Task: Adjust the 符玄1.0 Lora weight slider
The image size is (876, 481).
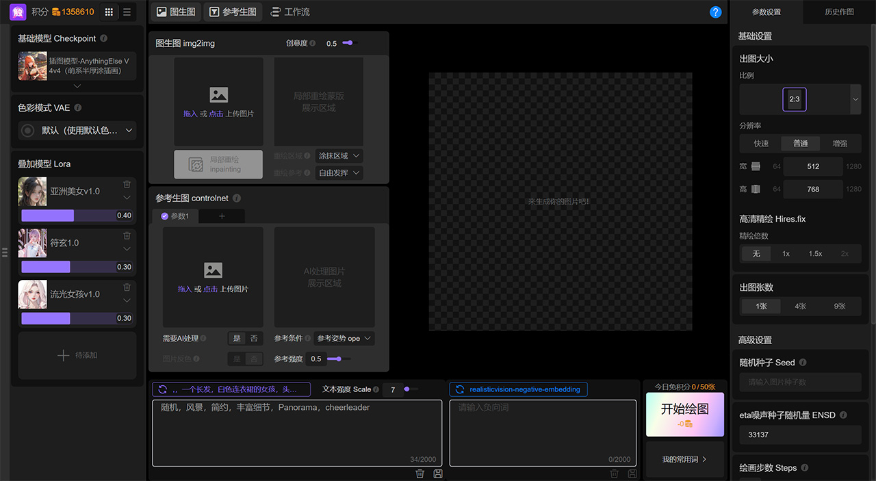Action: [x=77, y=267]
